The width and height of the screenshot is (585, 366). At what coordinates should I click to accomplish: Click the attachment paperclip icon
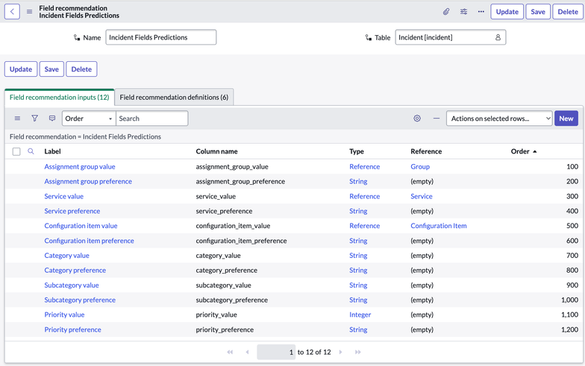click(446, 12)
